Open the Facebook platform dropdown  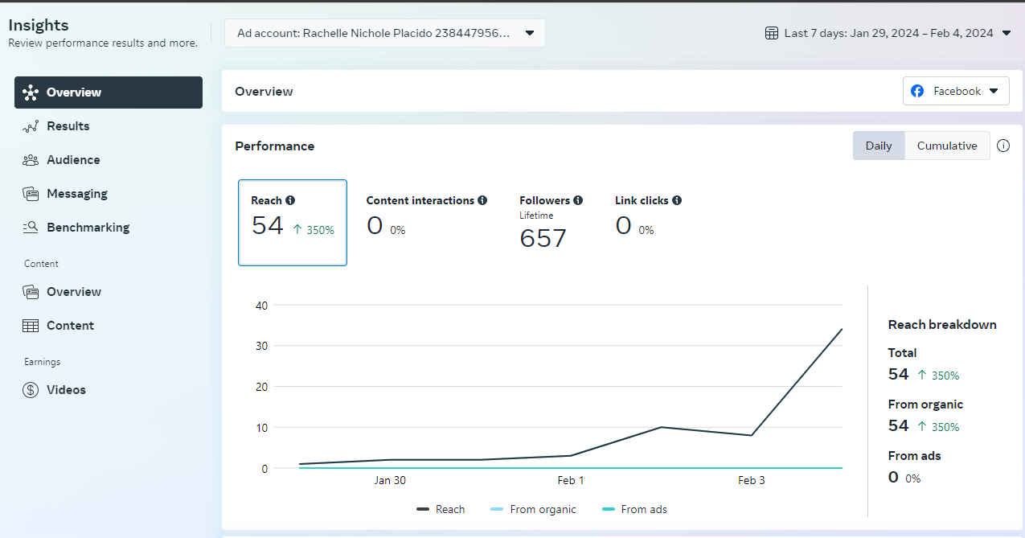[955, 91]
